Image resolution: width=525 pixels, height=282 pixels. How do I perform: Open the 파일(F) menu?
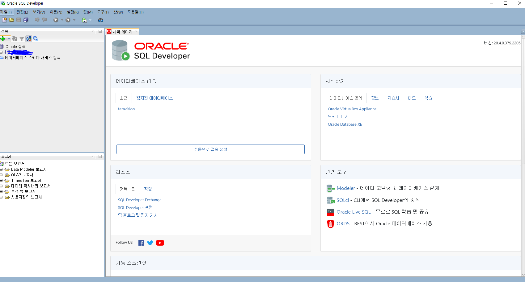click(6, 12)
